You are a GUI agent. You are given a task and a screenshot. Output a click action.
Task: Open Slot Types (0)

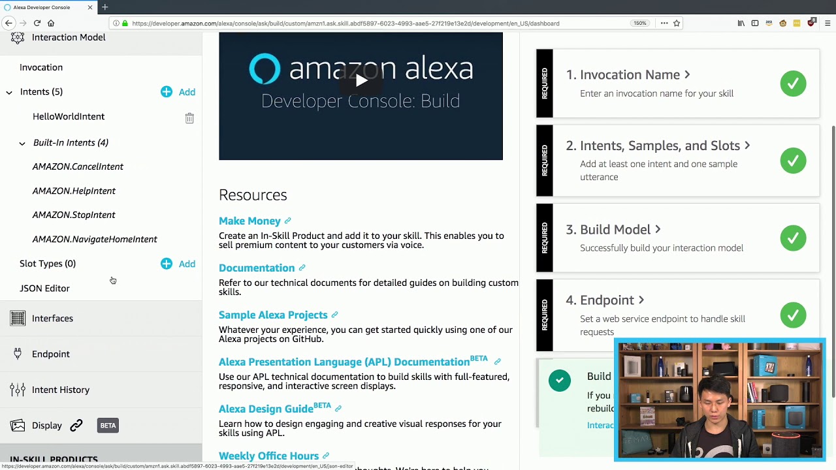[x=48, y=263]
